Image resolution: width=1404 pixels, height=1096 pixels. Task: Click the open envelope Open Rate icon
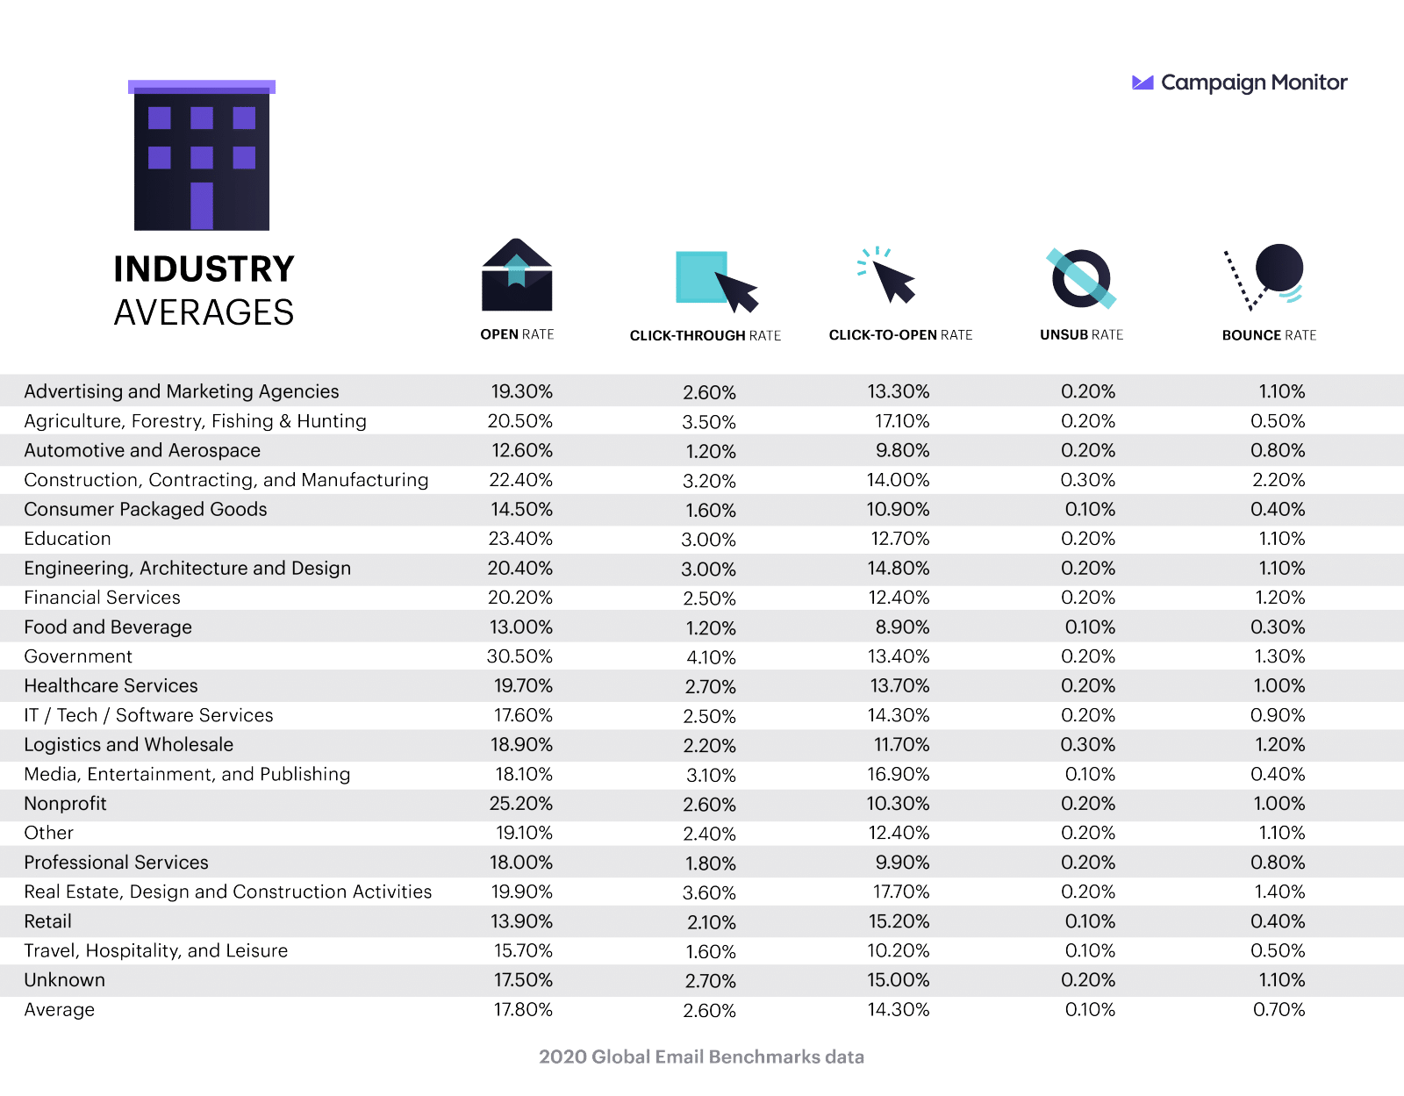point(517,275)
